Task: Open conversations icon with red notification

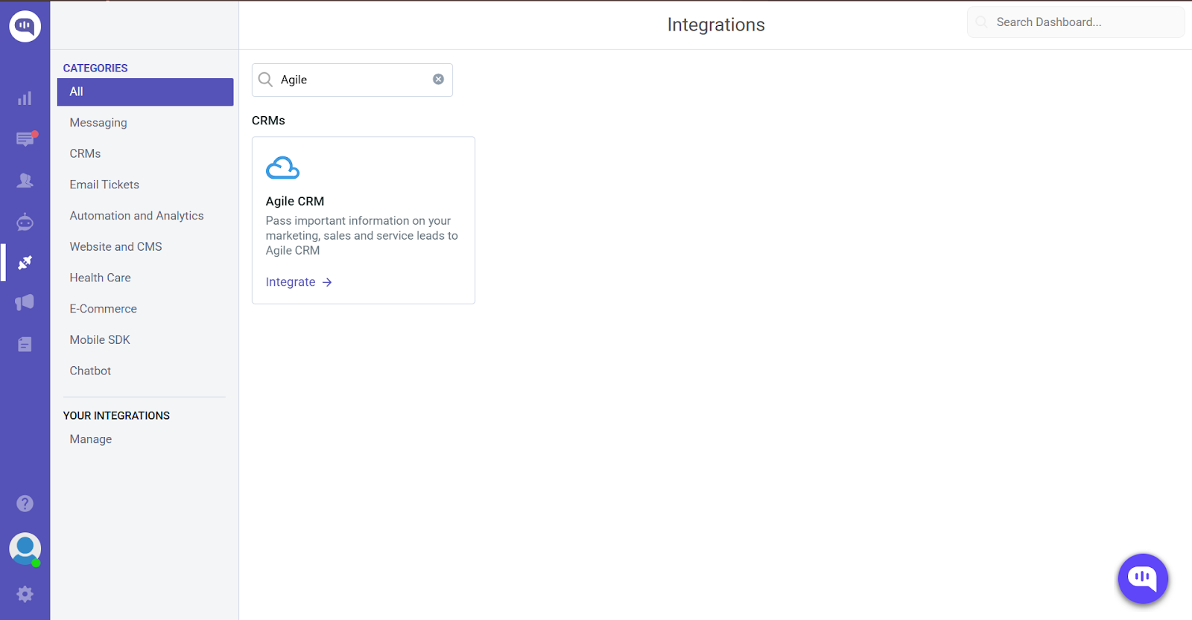Action: point(25,138)
